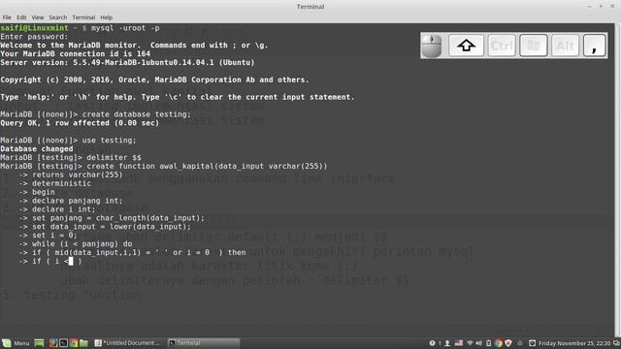Click the Ctrl key indicator
Image resolution: width=621 pixels, height=349 pixels.
pyautogui.click(x=502, y=46)
